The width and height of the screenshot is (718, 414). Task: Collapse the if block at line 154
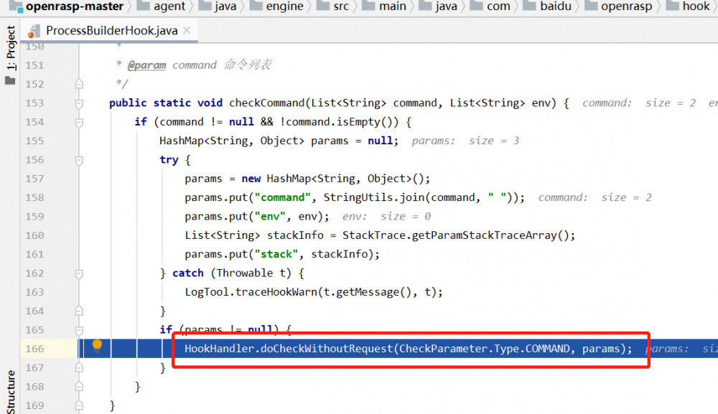pos(79,122)
